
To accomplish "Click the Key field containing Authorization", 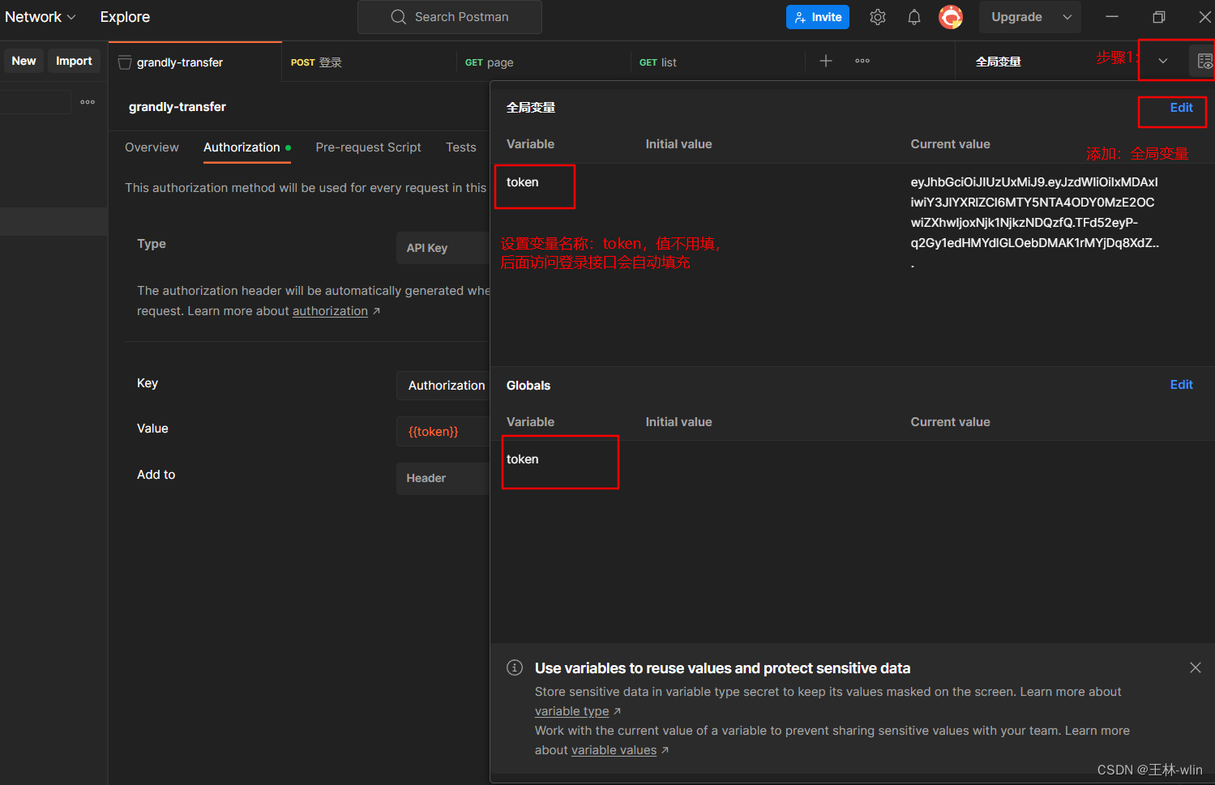I will [x=443, y=386].
